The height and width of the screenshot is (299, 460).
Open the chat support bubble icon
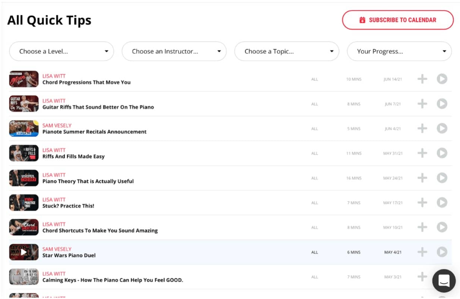[444, 281]
